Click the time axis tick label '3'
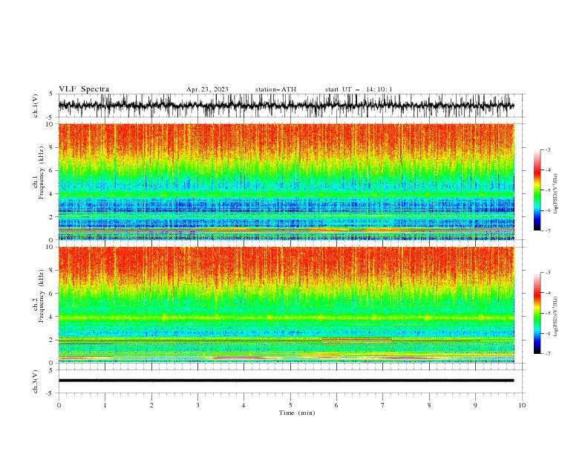The image size is (588, 455). (197, 405)
